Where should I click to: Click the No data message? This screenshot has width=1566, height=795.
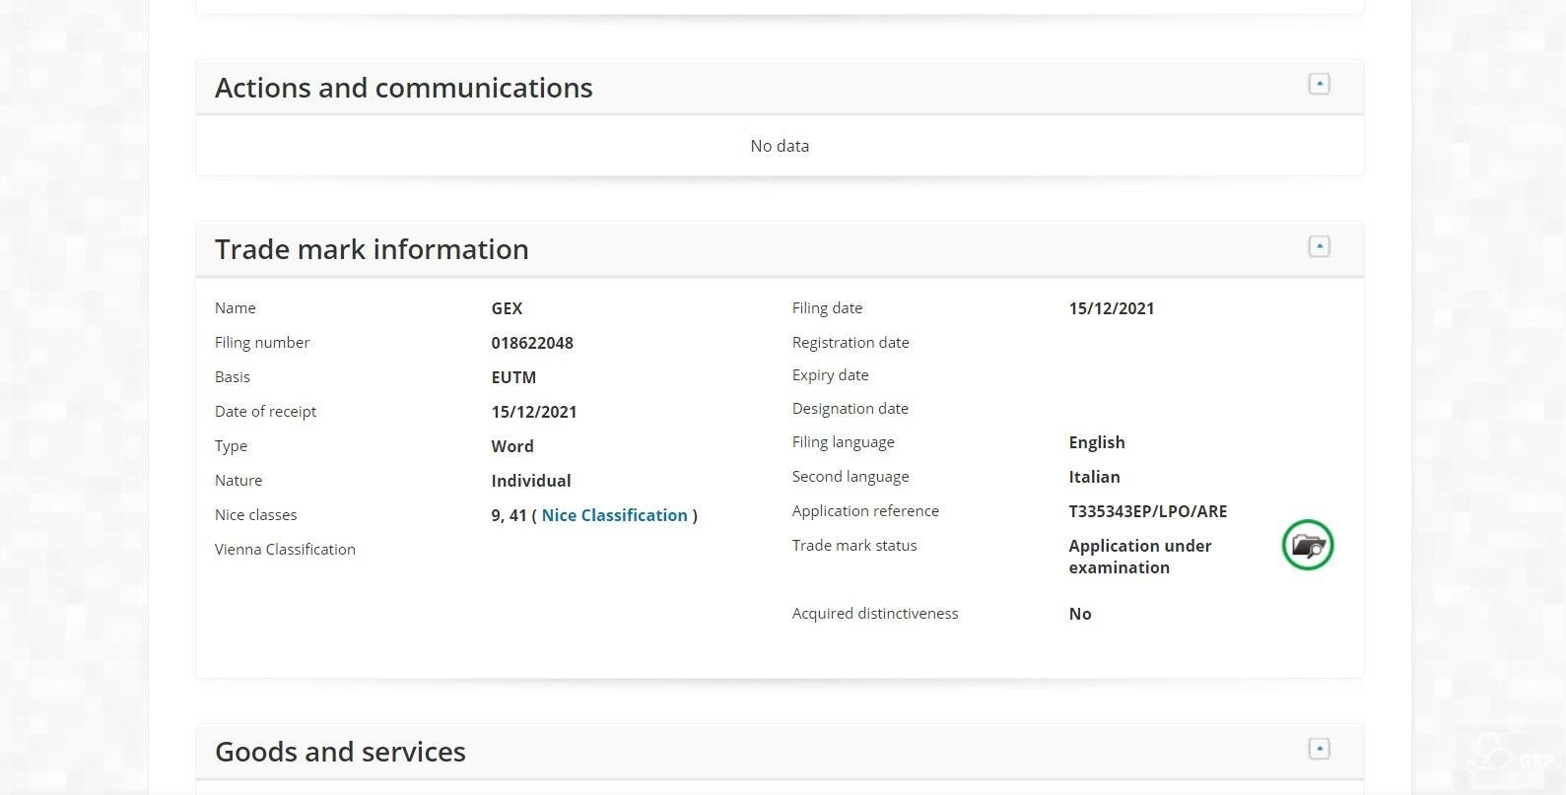(780, 146)
